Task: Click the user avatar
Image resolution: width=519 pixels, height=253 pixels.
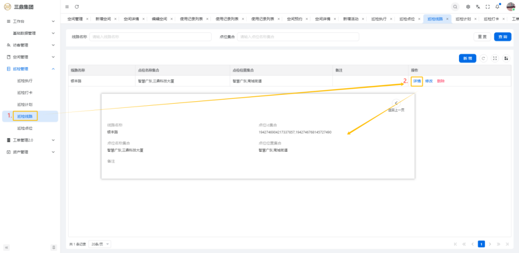Action: click(511, 6)
